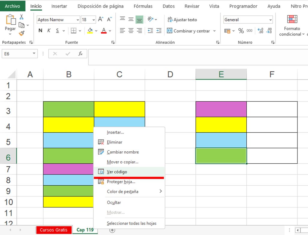Toggle Ajustar texto wrap option
This screenshot has width=308, height=235.
[182, 20]
